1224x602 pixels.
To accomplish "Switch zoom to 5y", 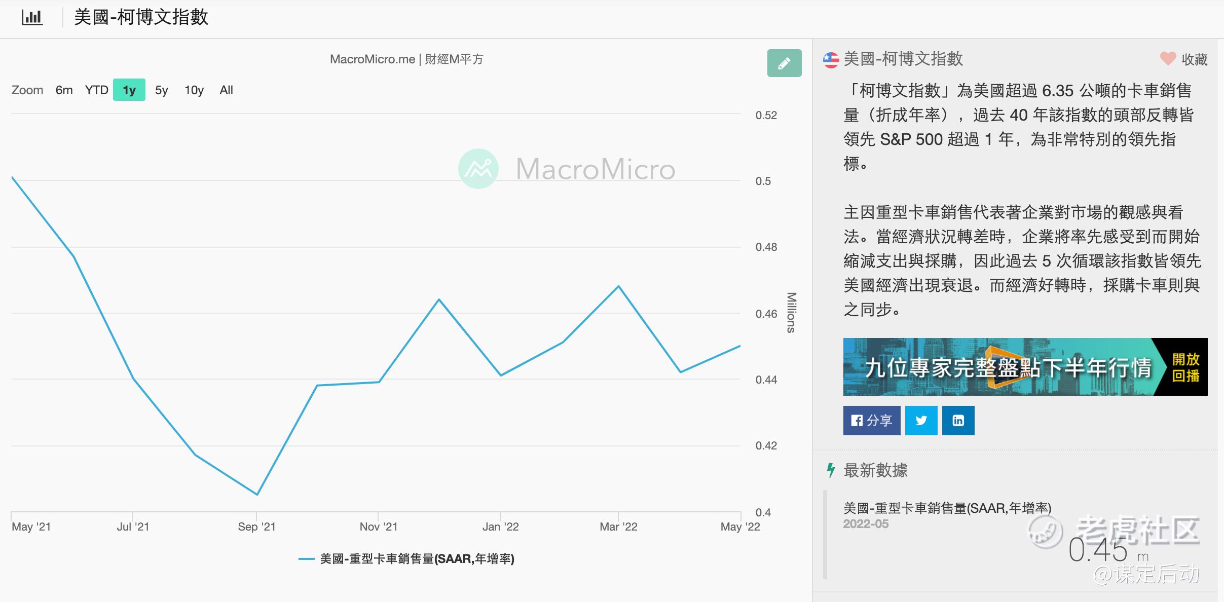I will pyautogui.click(x=161, y=90).
